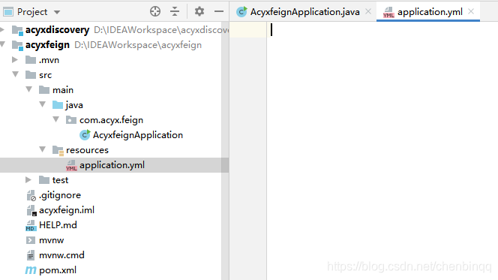Collapse the main folder
The height and width of the screenshot is (280, 498).
click(29, 89)
